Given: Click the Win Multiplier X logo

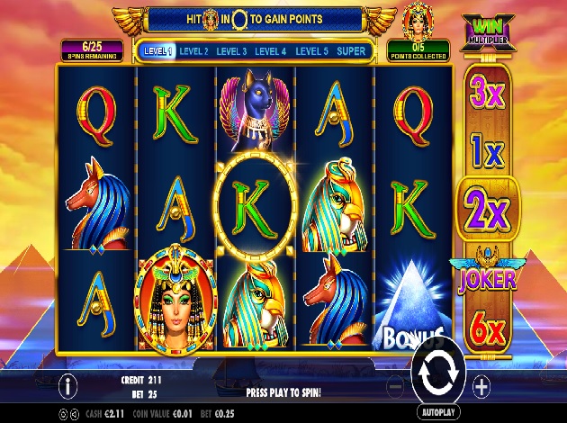Looking at the screenshot, I should pos(488,33).
